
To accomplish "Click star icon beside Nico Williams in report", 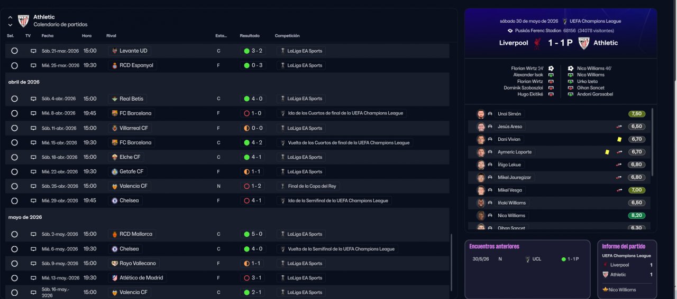I will tap(606, 290).
